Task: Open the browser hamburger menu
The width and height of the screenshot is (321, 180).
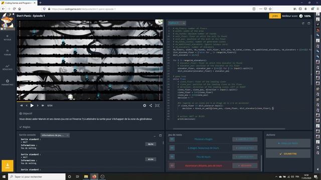Action: (x=317, y=9)
